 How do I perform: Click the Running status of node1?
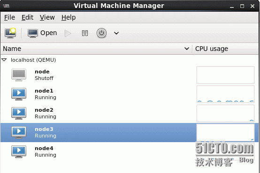46,98
